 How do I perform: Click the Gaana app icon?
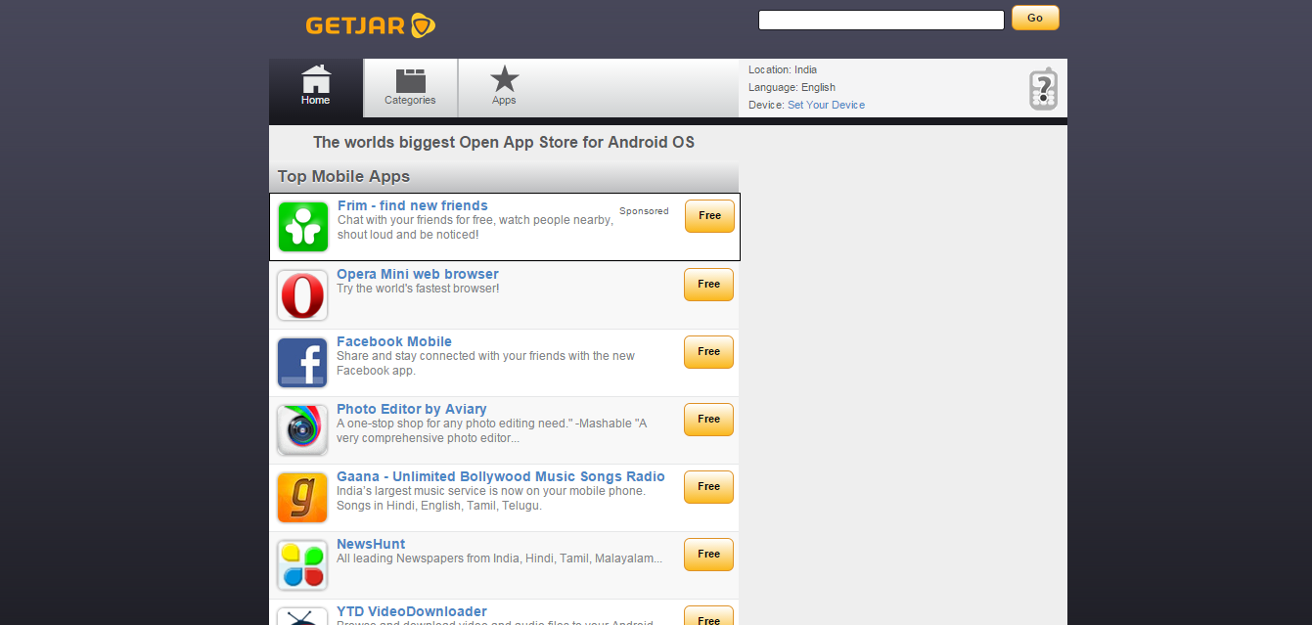coord(302,498)
